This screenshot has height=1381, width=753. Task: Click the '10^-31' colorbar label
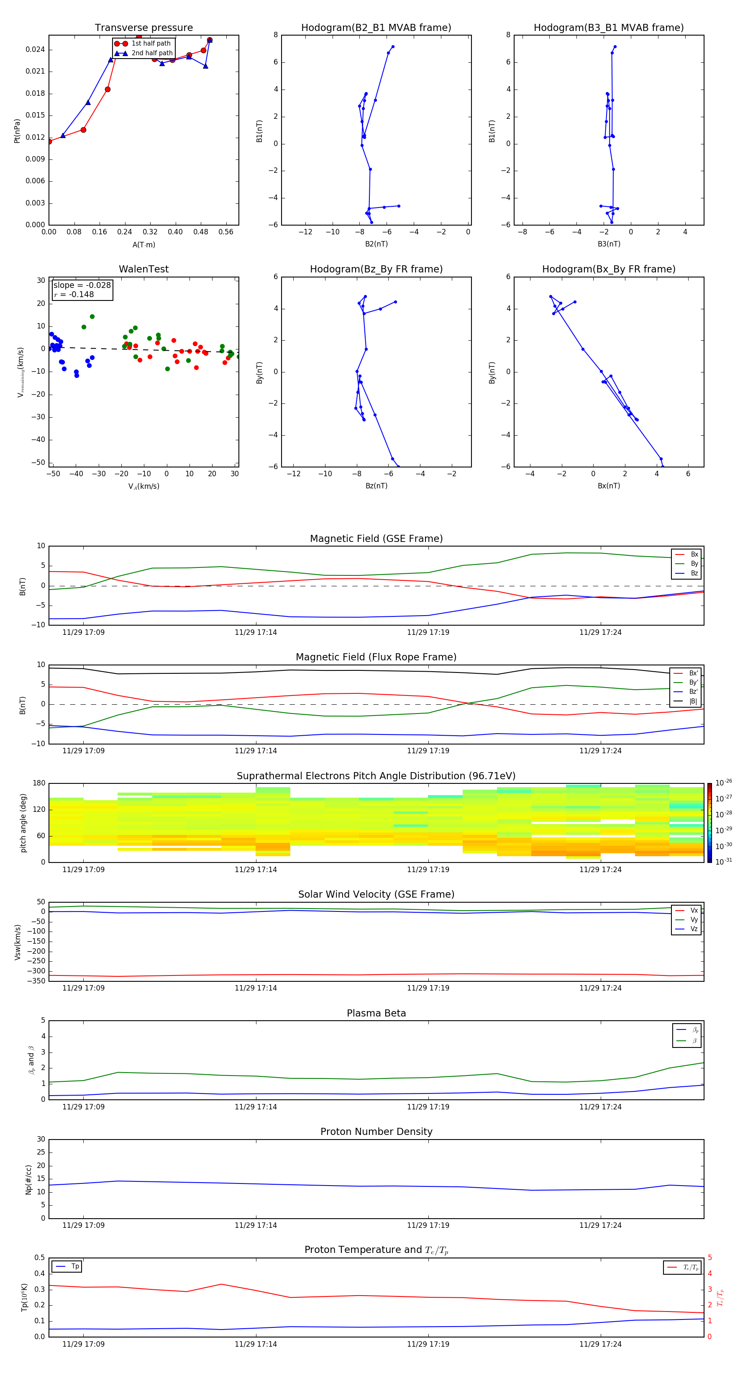[x=724, y=862]
